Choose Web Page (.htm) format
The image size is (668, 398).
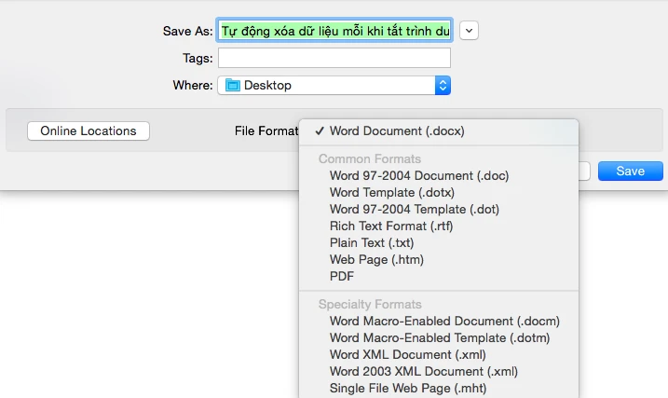[x=439, y=259]
